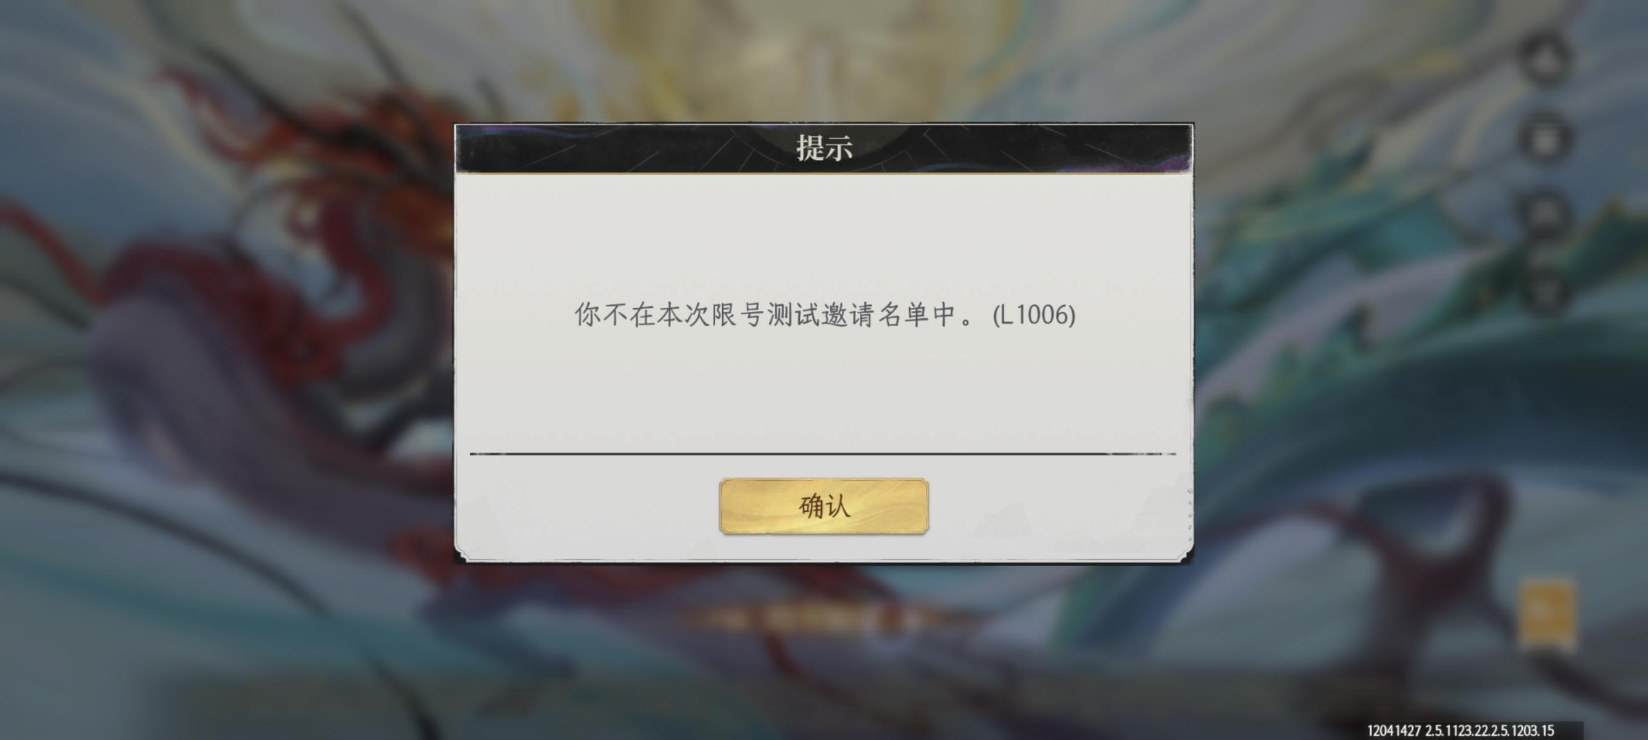Click the second blurred round icon at right
Image resolution: width=1648 pixels, height=740 pixels.
pyautogui.click(x=1544, y=138)
